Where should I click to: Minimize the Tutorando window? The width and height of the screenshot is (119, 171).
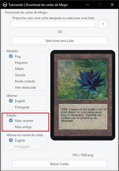point(87,5)
